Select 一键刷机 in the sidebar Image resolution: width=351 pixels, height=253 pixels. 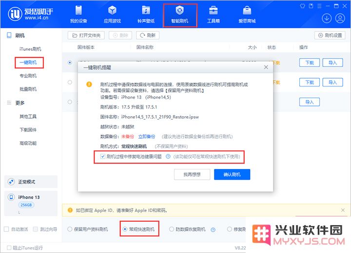tap(29, 63)
